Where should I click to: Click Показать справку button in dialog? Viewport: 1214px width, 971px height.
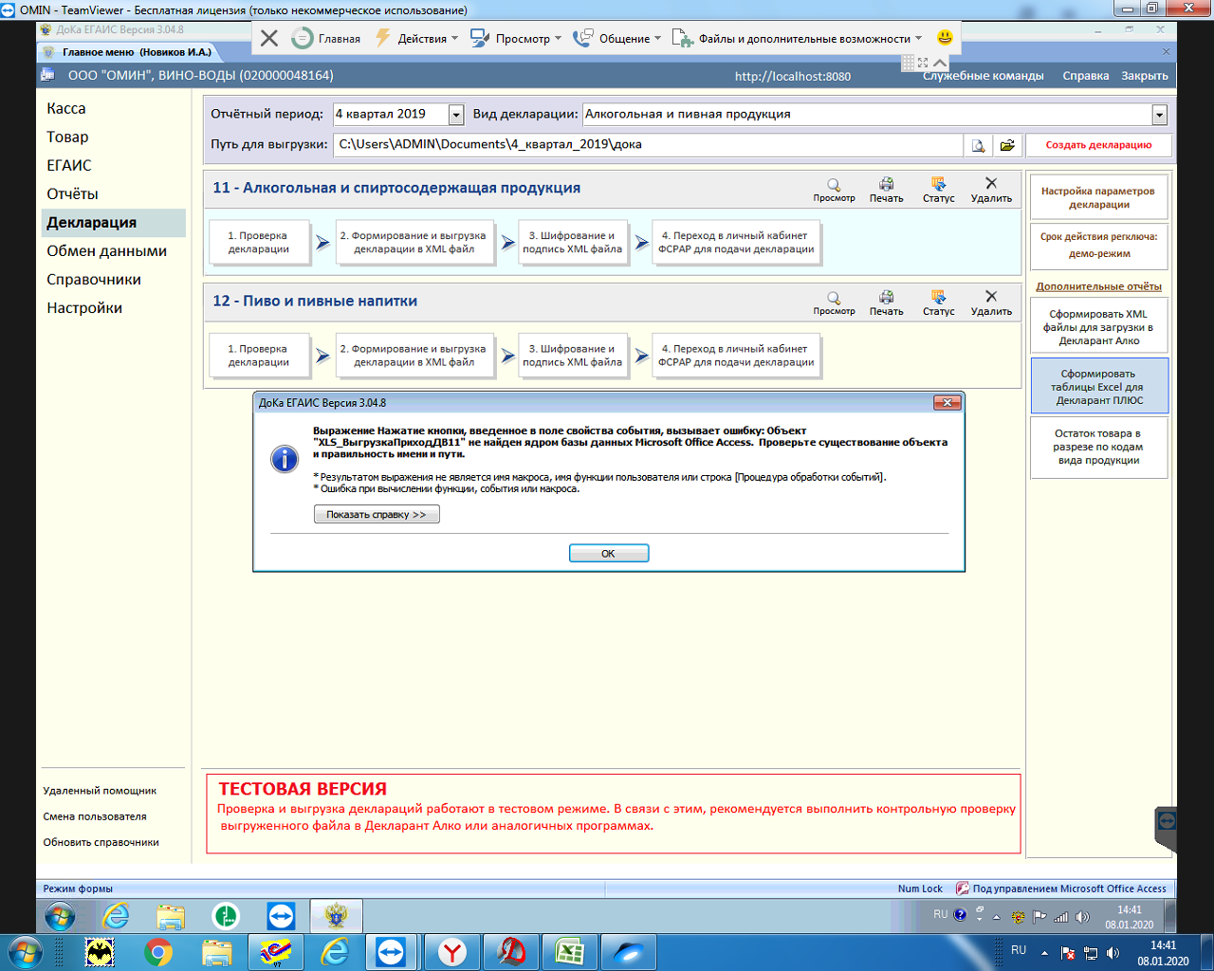(377, 515)
